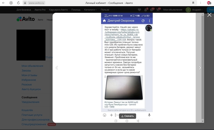Click the Android square recent-apps button

[116, 121]
